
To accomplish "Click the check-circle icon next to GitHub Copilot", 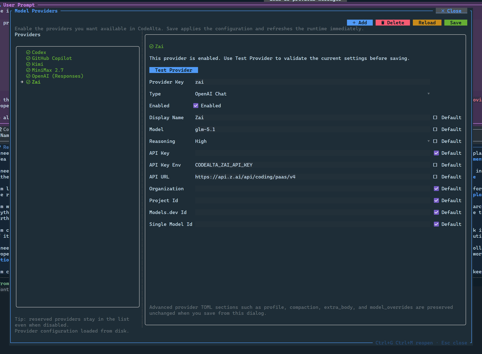I will point(28,58).
